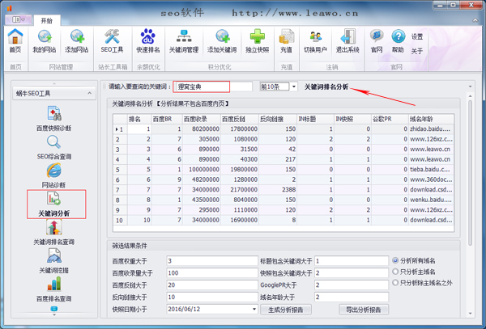Image resolution: width=486 pixels, height=329 pixels.
Task: Open the application menu button beside 开始
Action: pos(19,19)
